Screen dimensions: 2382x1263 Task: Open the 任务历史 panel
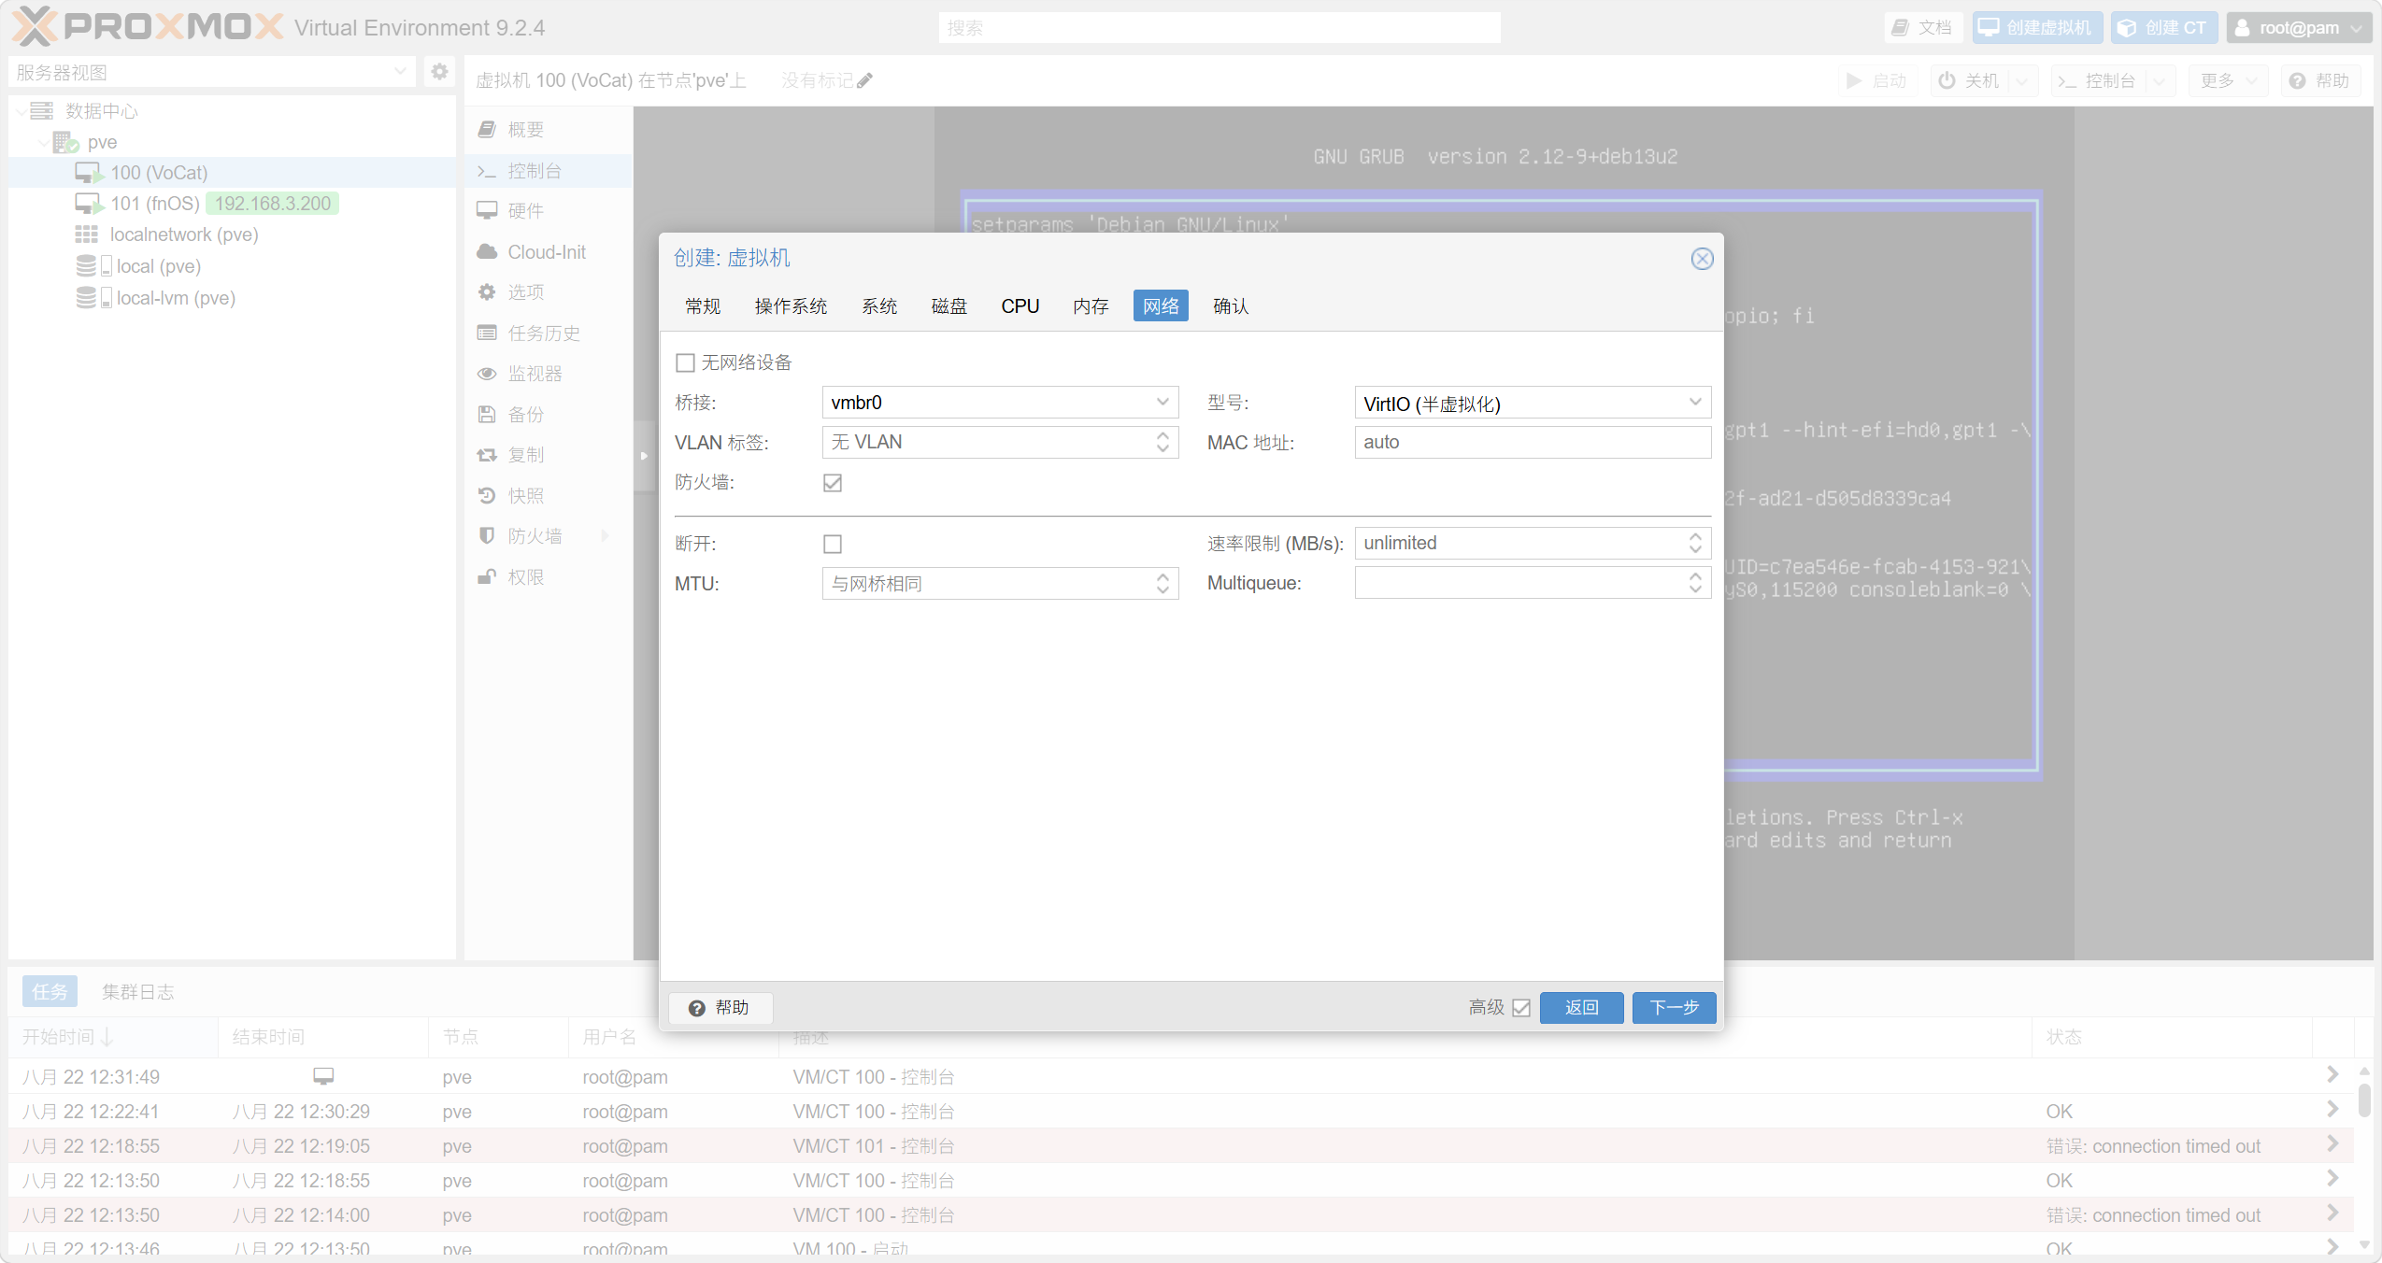tap(549, 333)
